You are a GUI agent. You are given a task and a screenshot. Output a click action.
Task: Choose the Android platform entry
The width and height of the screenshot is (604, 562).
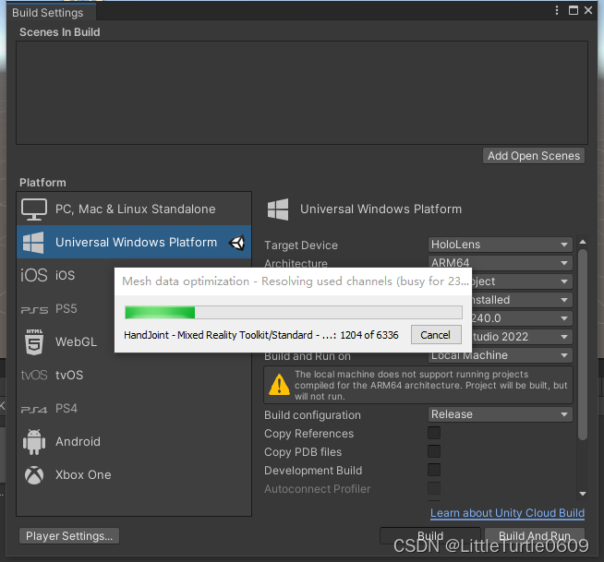[134, 441]
